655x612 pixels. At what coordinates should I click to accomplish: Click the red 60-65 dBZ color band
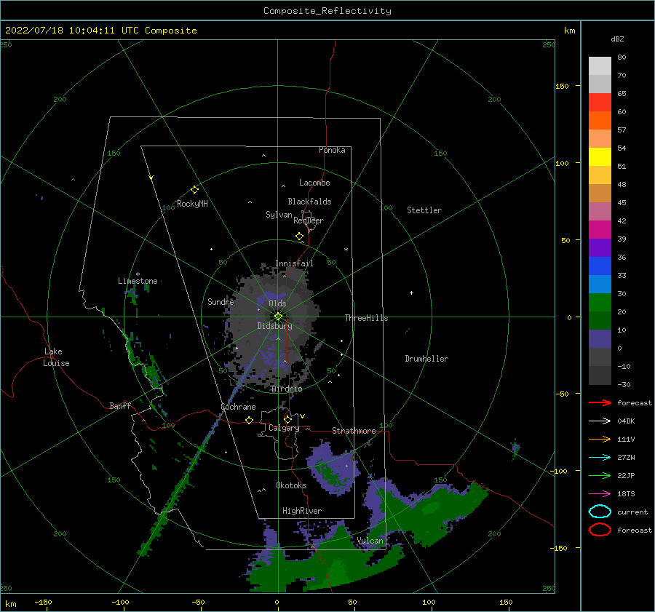pos(600,103)
